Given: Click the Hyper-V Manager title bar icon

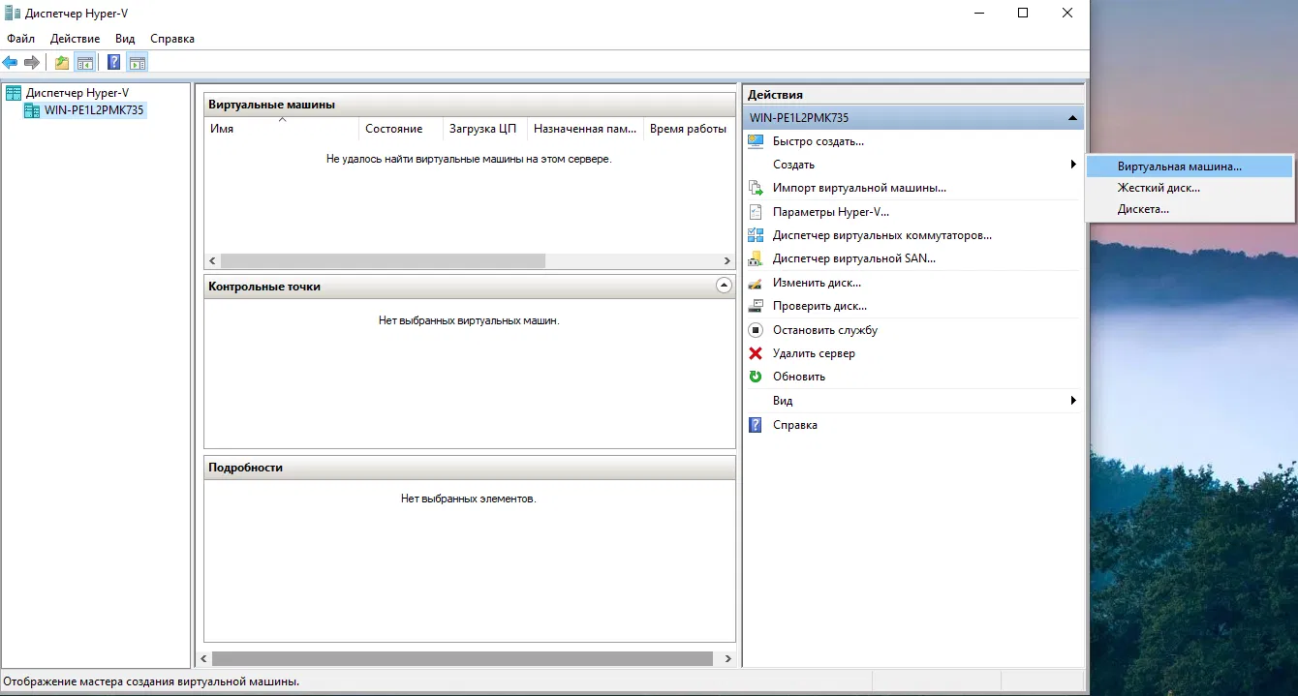Looking at the screenshot, I should 13,14.
